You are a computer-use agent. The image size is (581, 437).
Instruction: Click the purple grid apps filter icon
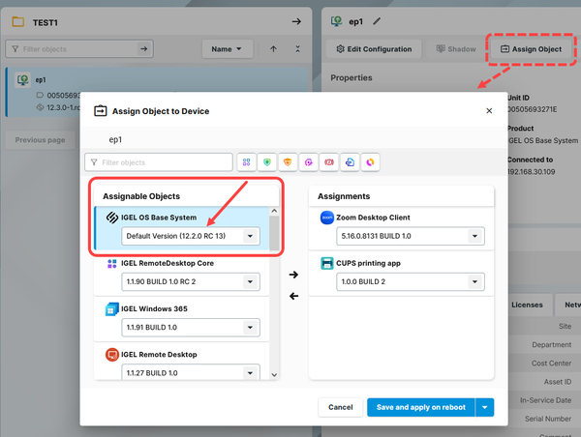pos(246,162)
